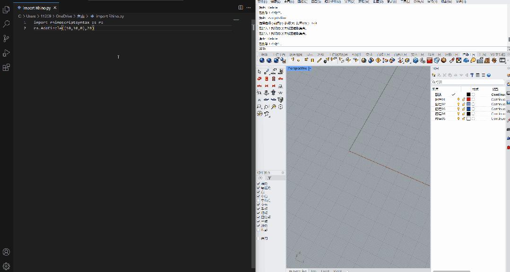The height and width of the screenshot is (272, 510).
Task: Select the pointer arrow tool in Rhino sidebar
Action: point(259,72)
